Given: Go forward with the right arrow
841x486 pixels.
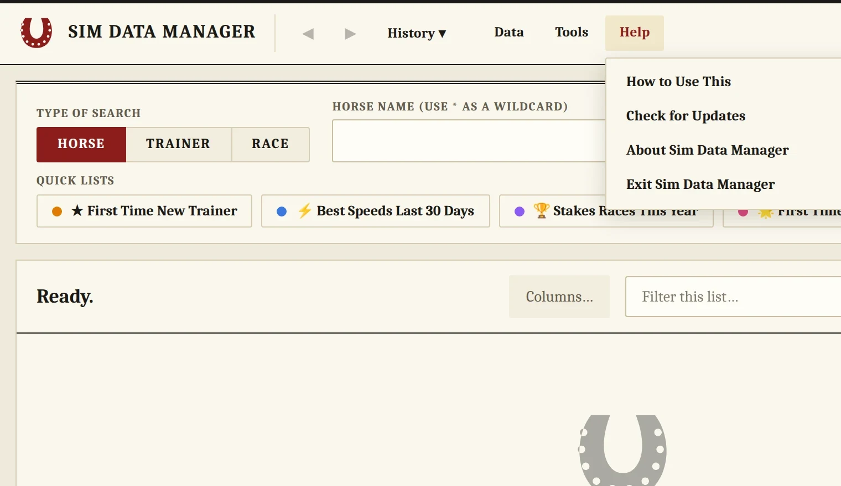Looking at the screenshot, I should tap(350, 34).
